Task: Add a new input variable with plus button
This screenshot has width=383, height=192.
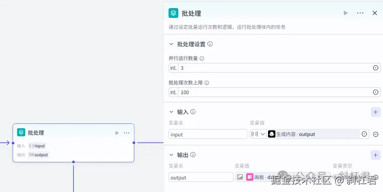Action: 375,112
